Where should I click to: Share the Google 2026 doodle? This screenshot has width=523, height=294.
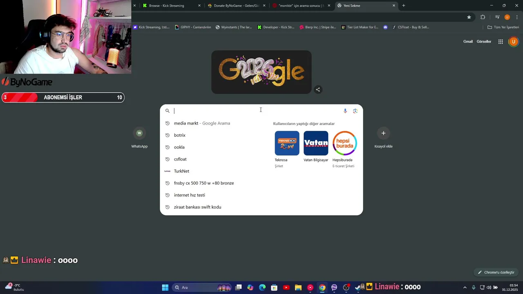pos(318,89)
